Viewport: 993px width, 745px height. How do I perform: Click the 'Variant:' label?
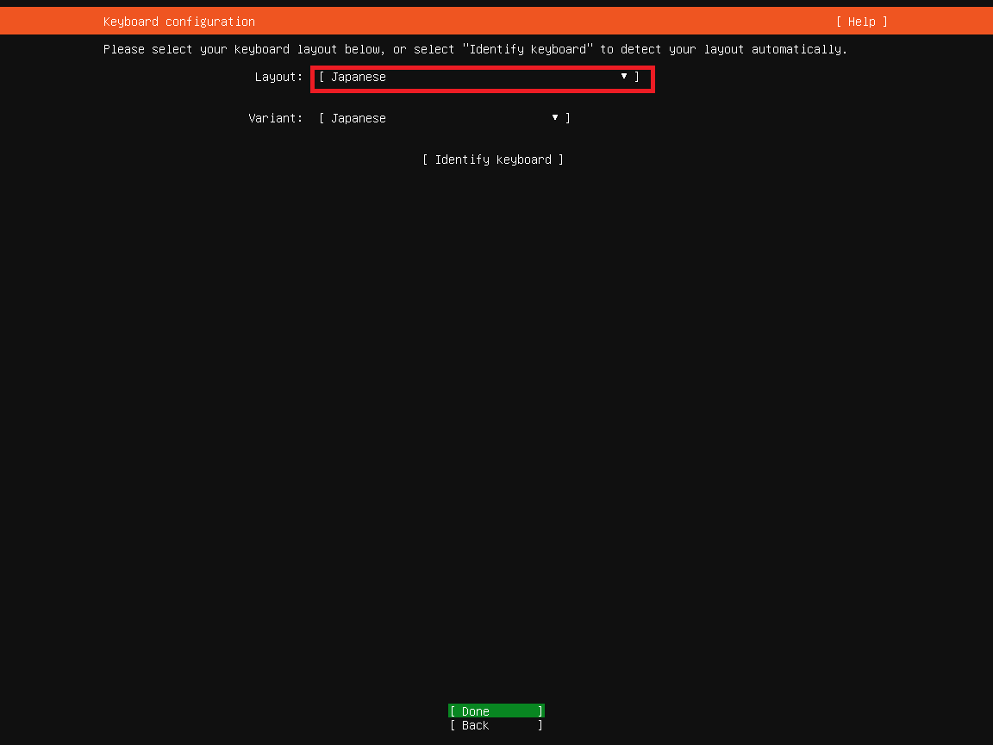point(276,118)
